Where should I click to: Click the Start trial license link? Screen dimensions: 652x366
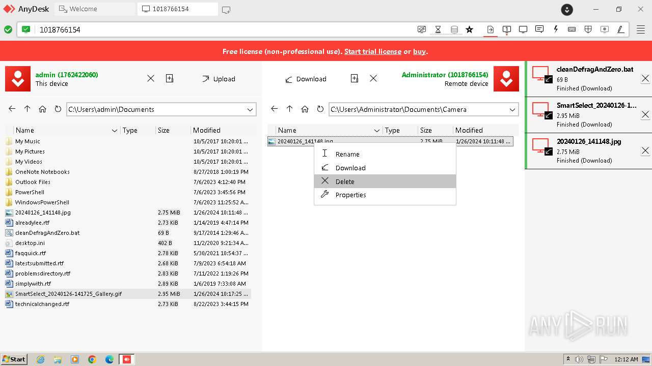click(x=373, y=51)
